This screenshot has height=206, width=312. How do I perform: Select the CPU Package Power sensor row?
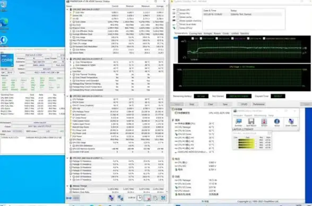tap(116, 111)
